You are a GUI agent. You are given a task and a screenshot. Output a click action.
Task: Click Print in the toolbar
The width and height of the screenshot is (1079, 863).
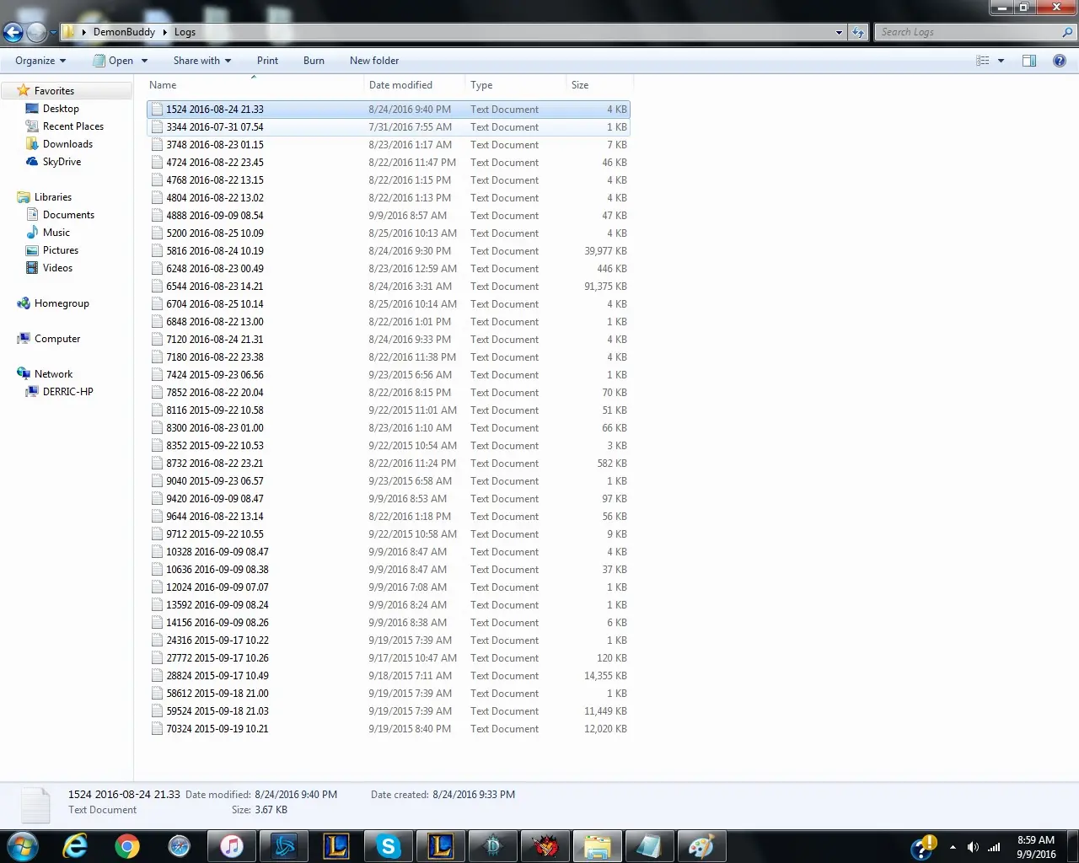click(x=267, y=61)
